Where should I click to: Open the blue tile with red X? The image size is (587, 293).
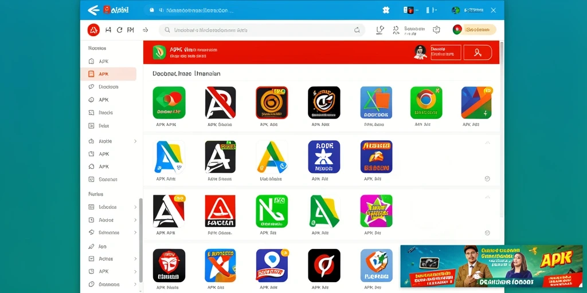[x=221, y=266]
